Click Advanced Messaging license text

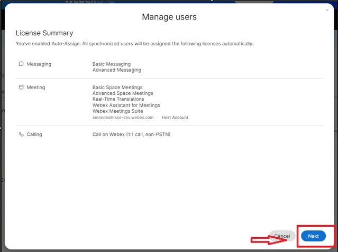point(117,70)
